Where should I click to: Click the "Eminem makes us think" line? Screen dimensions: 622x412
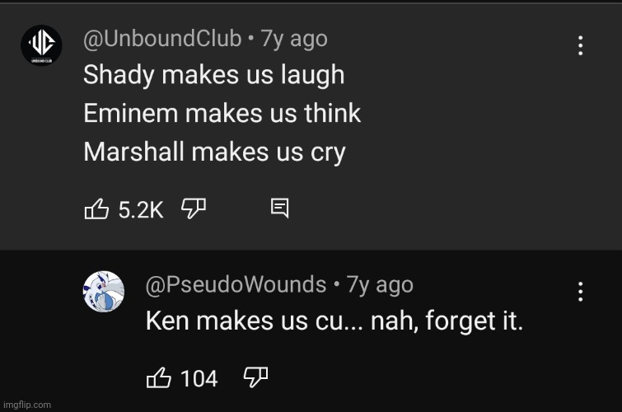[222, 114]
